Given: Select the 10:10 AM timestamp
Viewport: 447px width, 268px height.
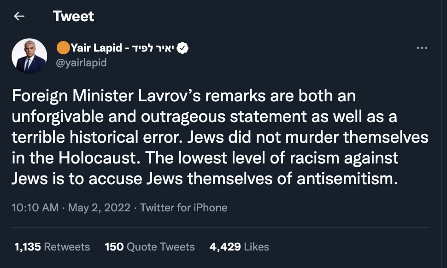Looking at the screenshot, I should pyautogui.click(x=35, y=208).
